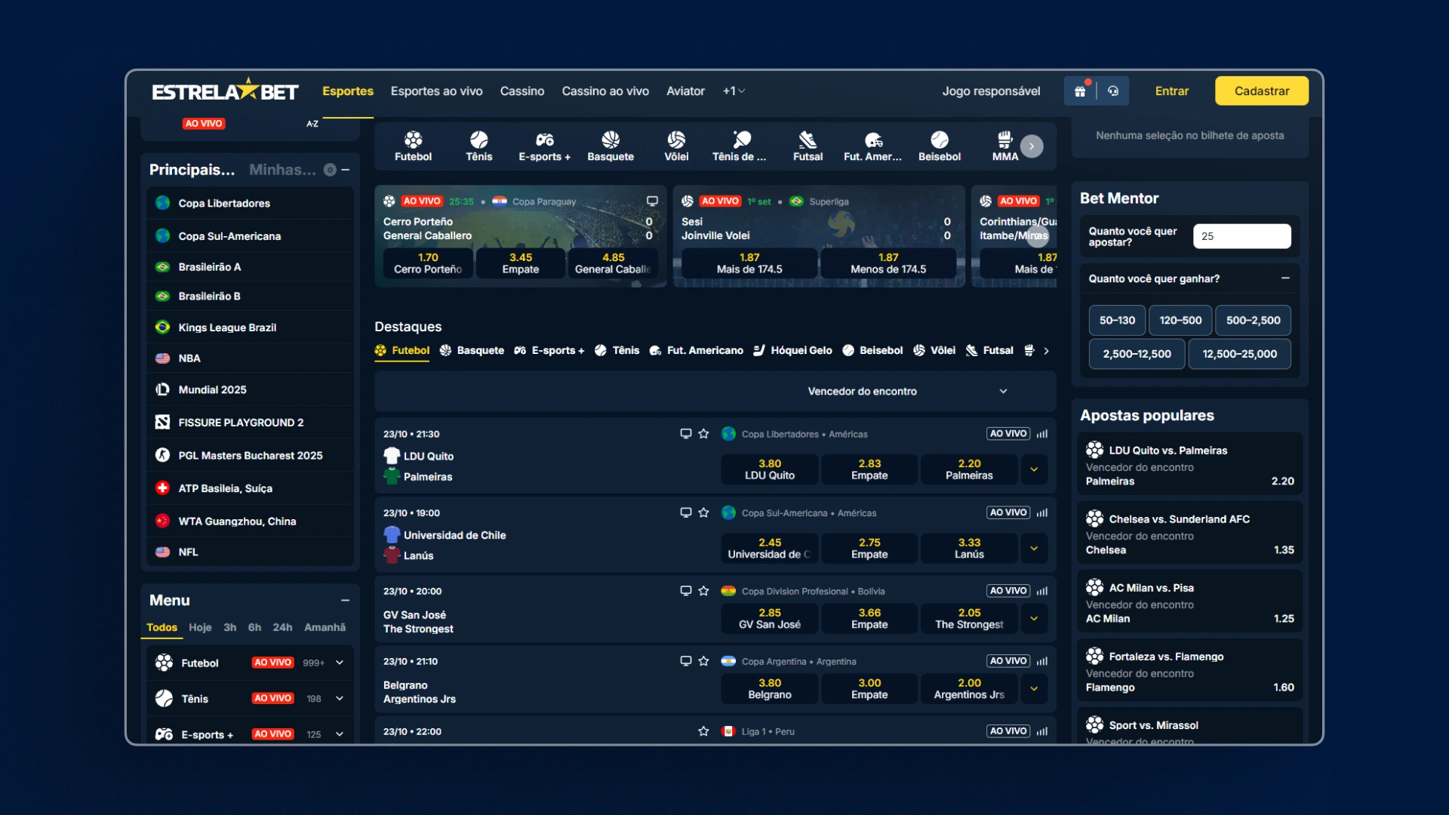
Task: Expand the Futebol menu row
Action: click(x=340, y=663)
